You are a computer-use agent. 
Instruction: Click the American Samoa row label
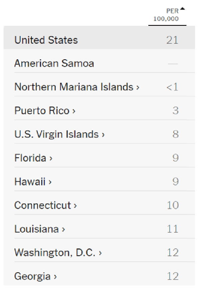click(54, 63)
